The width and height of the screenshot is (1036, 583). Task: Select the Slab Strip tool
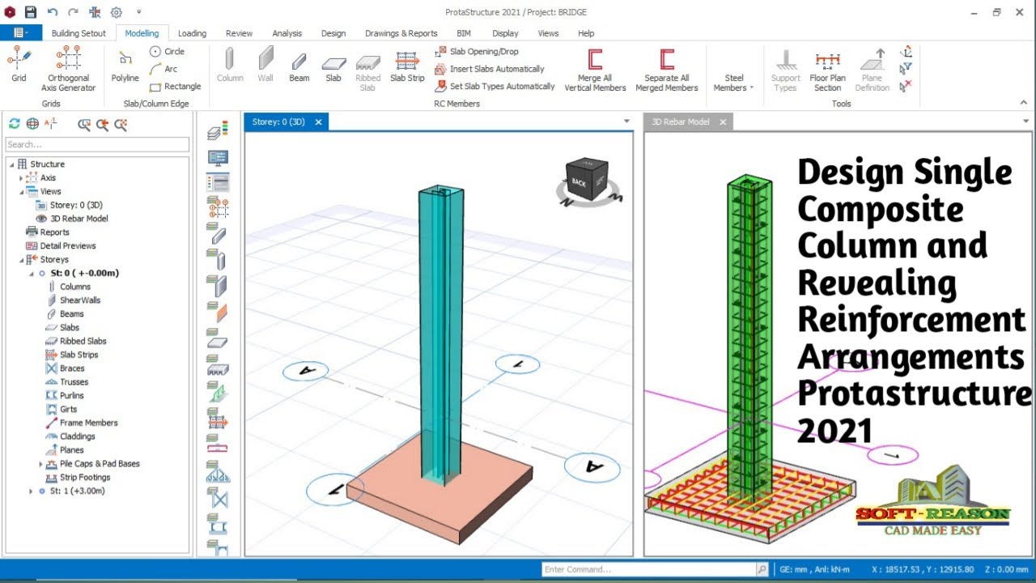(x=407, y=66)
